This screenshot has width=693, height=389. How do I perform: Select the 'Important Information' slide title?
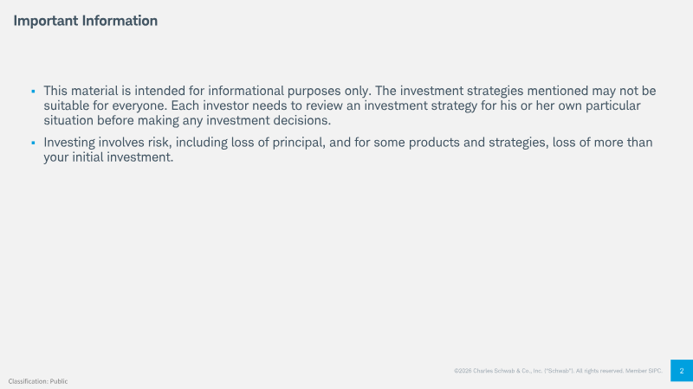click(x=86, y=21)
